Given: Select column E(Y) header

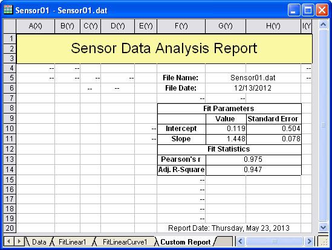Looking at the screenshot, I should tap(146, 26).
